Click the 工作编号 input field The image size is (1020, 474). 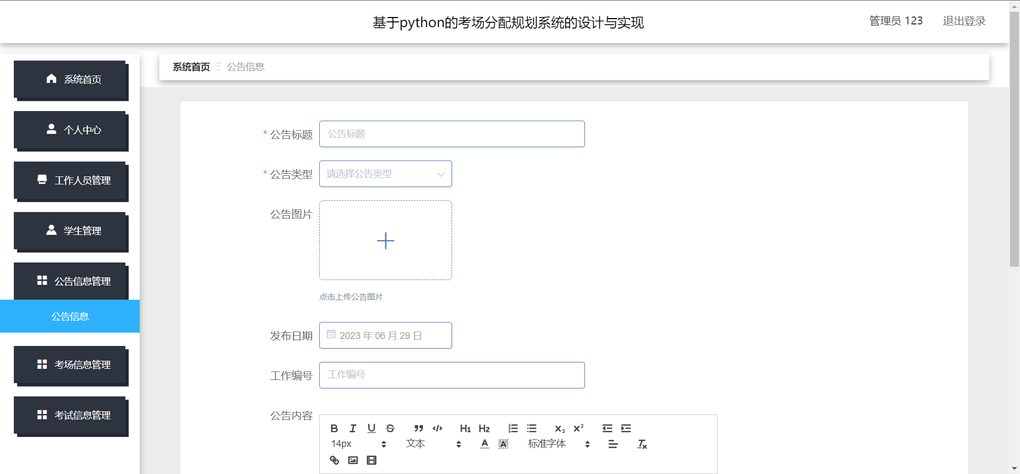(452, 375)
